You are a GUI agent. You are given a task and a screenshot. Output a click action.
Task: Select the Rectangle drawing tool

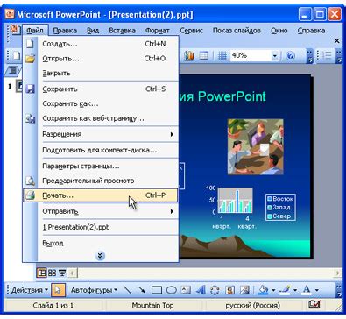point(157,290)
